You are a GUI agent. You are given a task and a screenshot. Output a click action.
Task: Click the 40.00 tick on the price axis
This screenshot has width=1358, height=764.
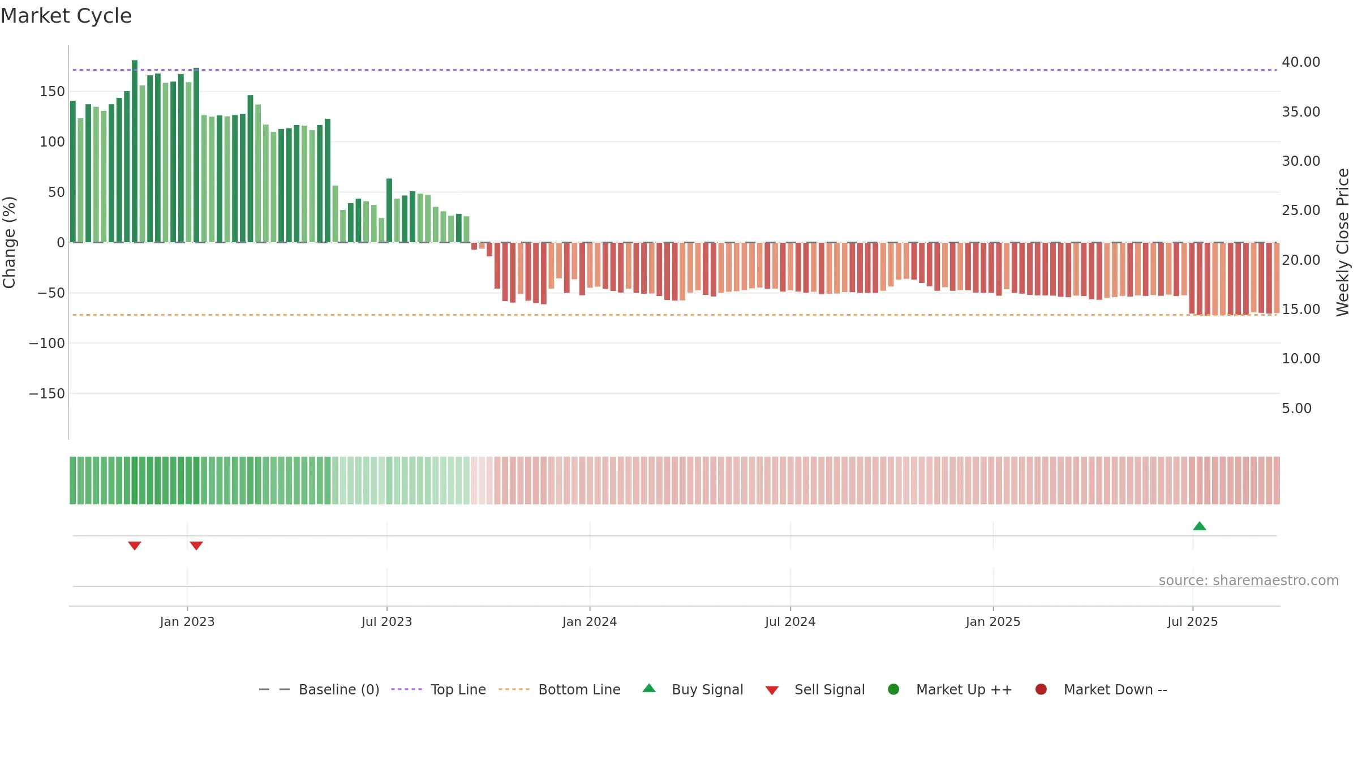point(1301,62)
